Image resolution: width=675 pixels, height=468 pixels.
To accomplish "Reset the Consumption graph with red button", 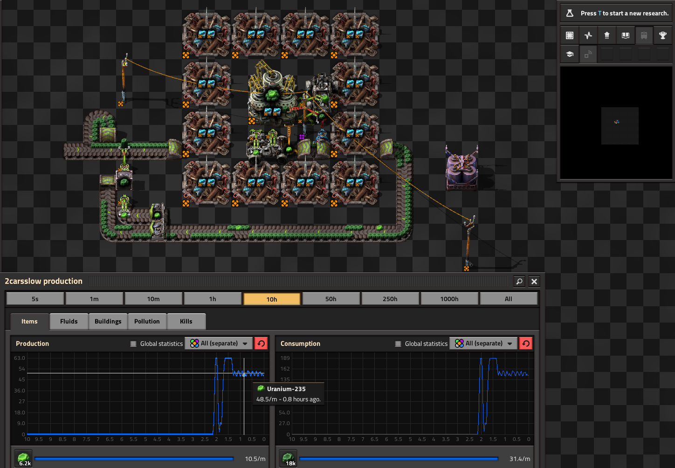I will tap(526, 344).
